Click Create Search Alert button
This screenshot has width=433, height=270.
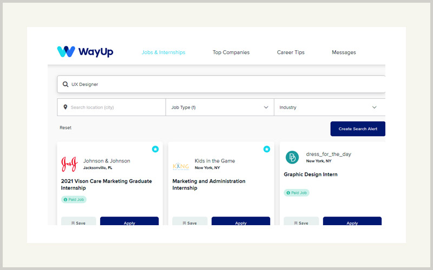pyautogui.click(x=358, y=129)
